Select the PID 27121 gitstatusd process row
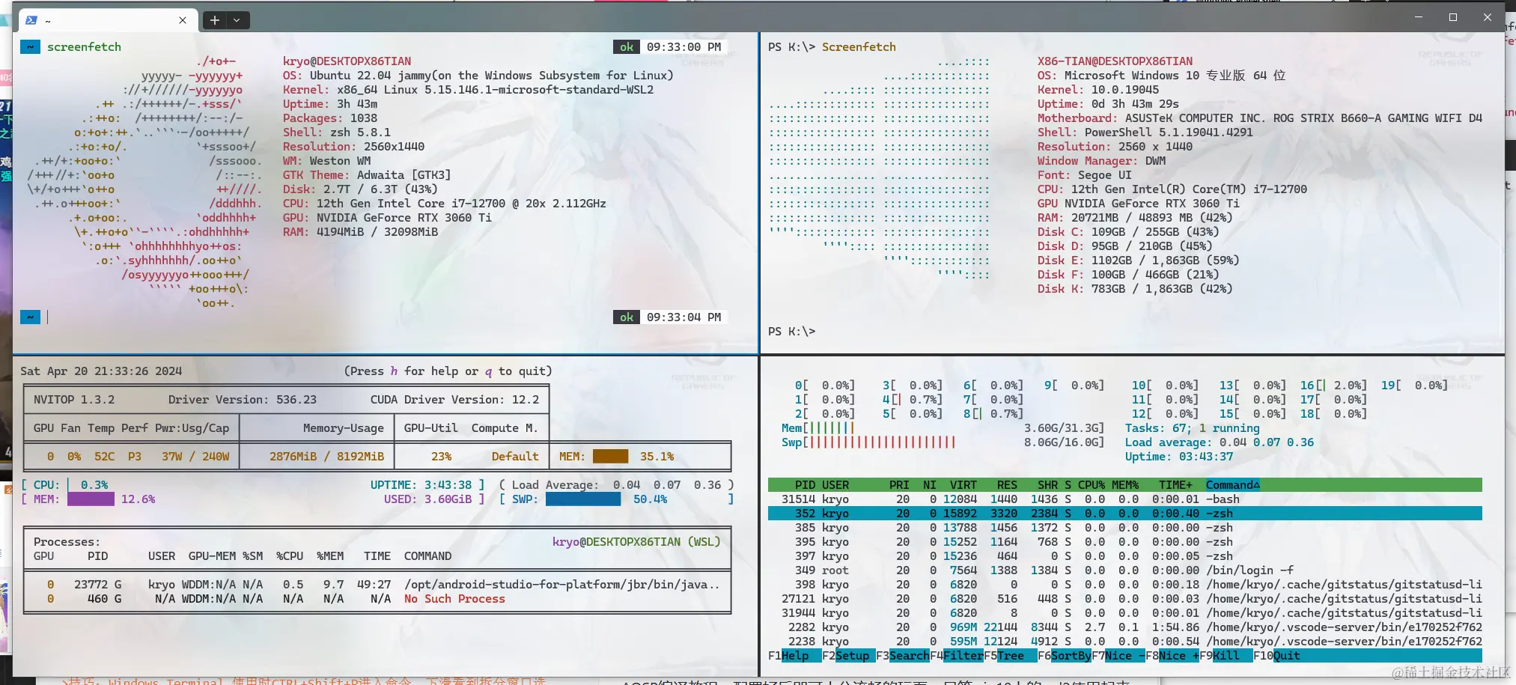The image size is (1516, 685). click(x=1124, y=599)
